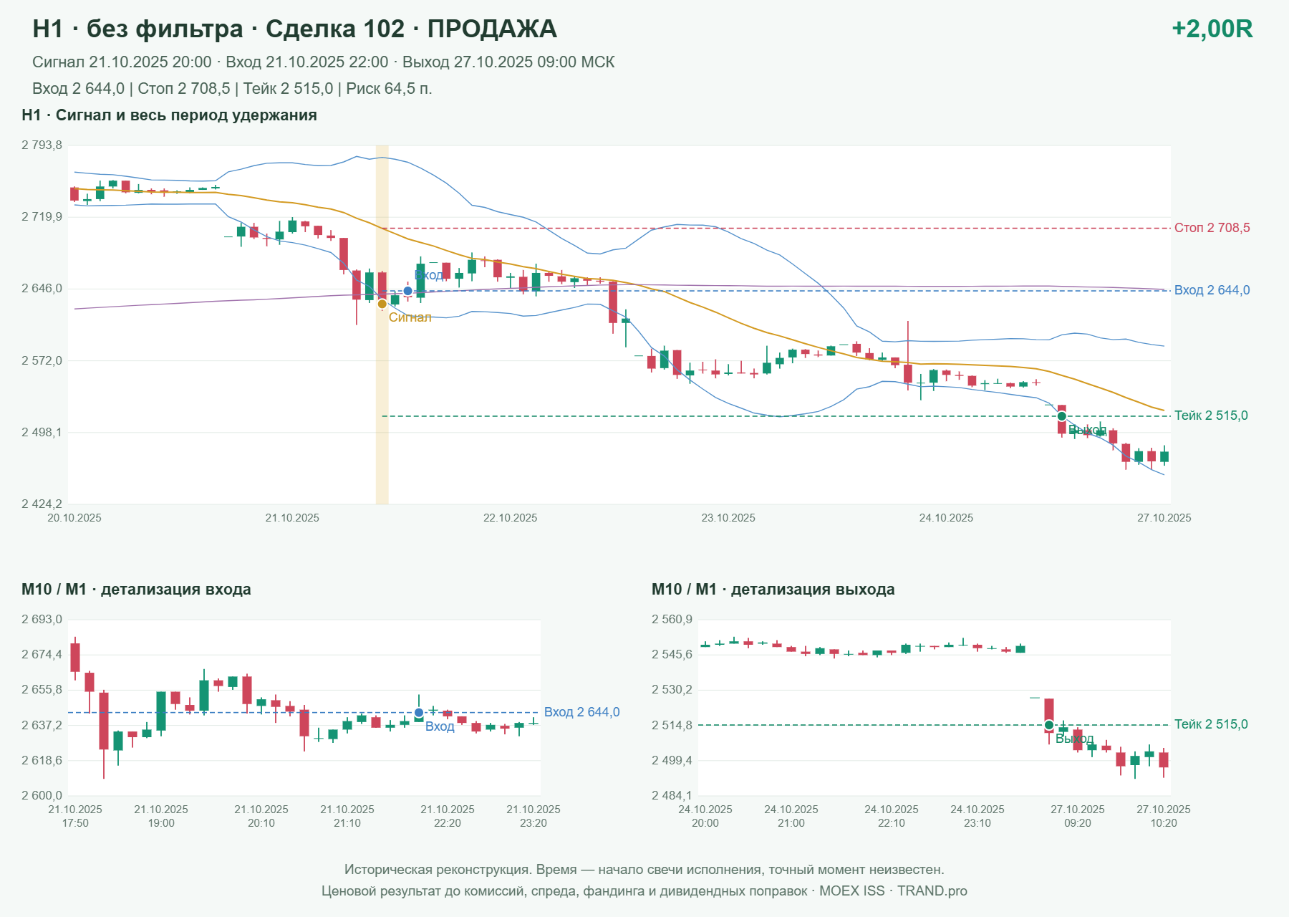Screen dimensions: 1289x917
Task: Click the blue Вход dot in entry detail chart
Action: [419, 713]
